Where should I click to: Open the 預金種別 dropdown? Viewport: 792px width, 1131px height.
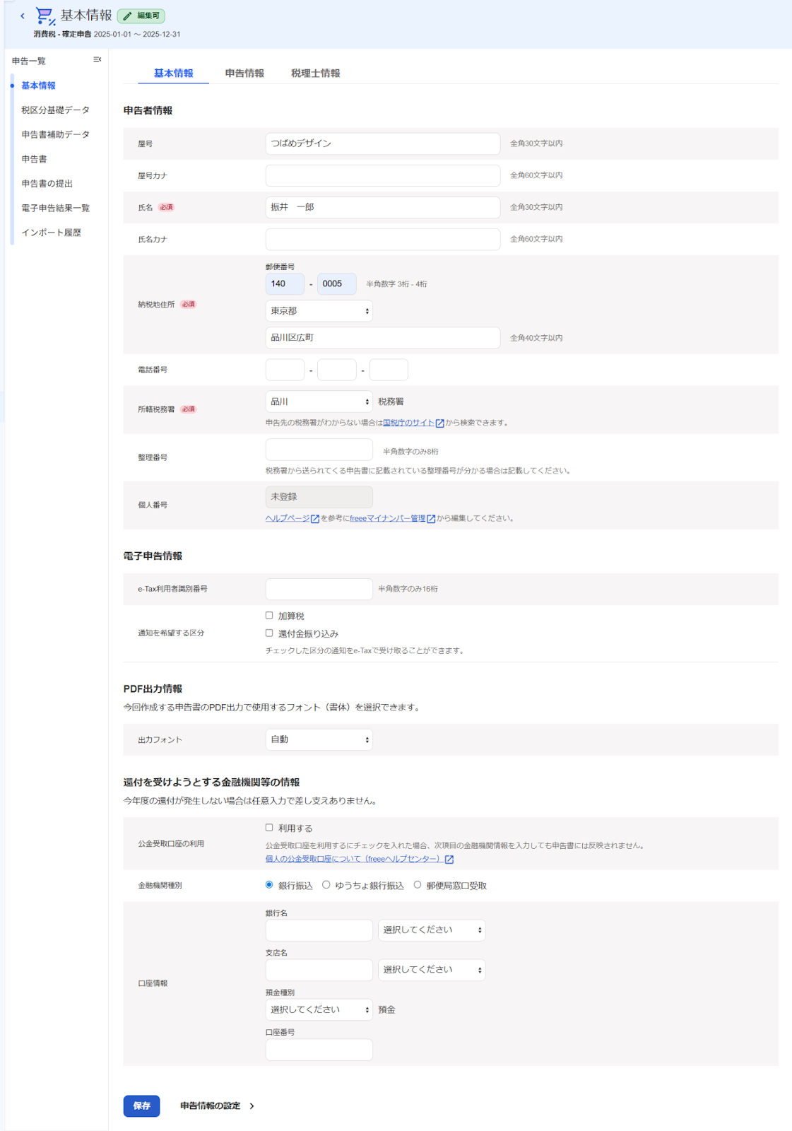click(319, 1009)
